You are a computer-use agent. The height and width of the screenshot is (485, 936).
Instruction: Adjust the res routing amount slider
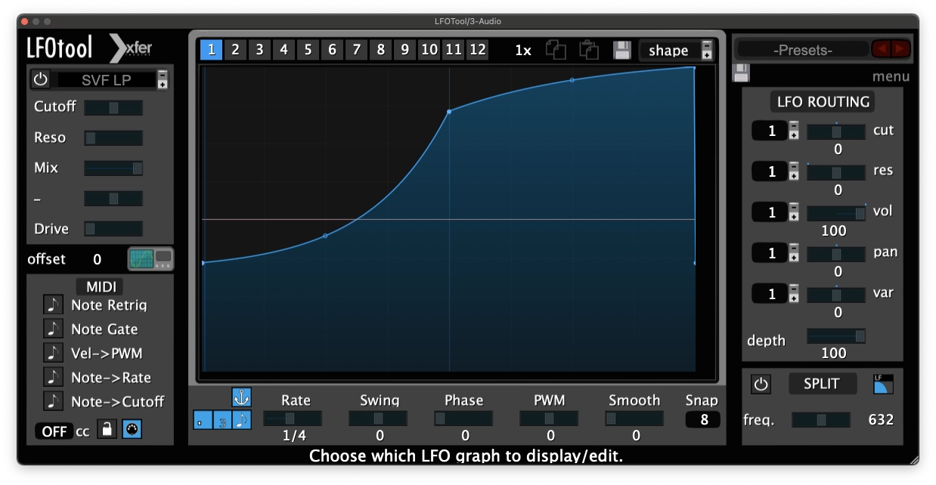[836, 173]
